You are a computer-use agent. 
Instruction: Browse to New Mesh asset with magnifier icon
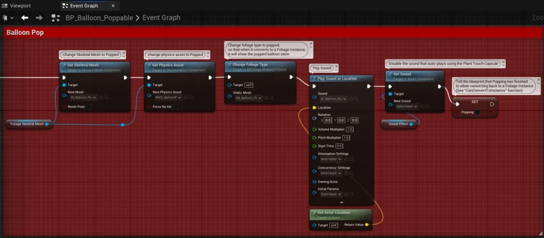pos(106,98)
